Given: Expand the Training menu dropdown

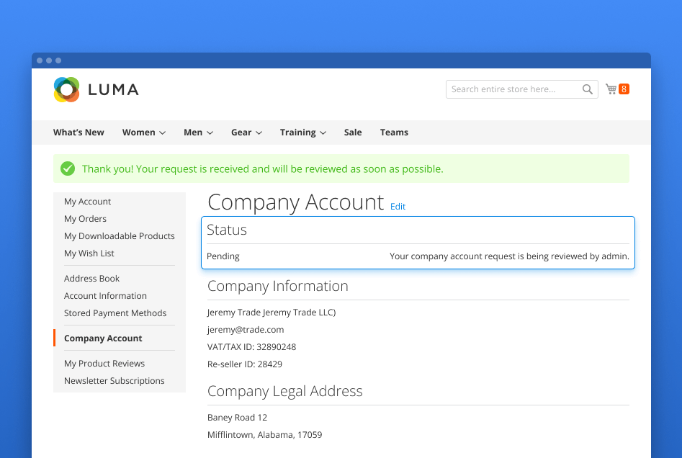Looking at the screenshot, I should 302,132.
